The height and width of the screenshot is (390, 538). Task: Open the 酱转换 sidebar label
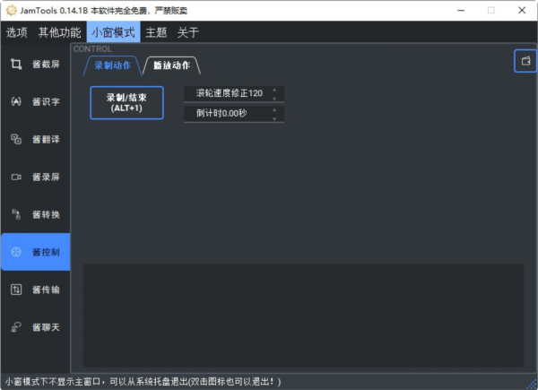[x=46, y=214]
